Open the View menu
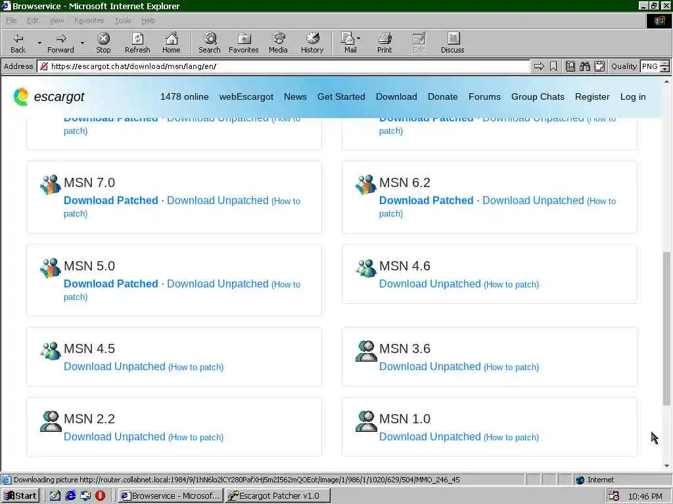This screenshot has height=504, width=673. tap(57, 20)
